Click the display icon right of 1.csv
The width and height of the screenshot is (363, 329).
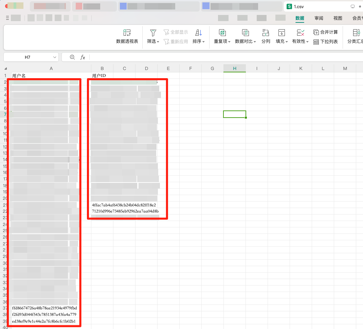coord(352,6)
